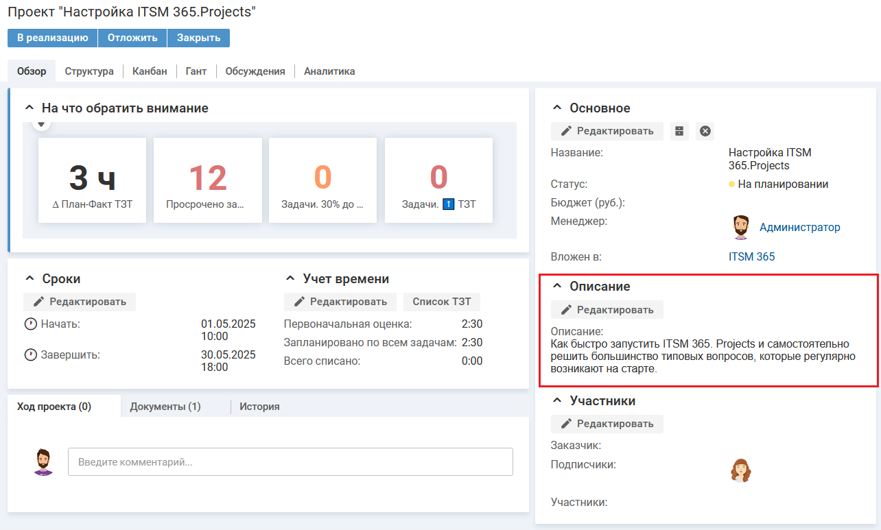Click the Администратор manager avatar

click(740, 228)
